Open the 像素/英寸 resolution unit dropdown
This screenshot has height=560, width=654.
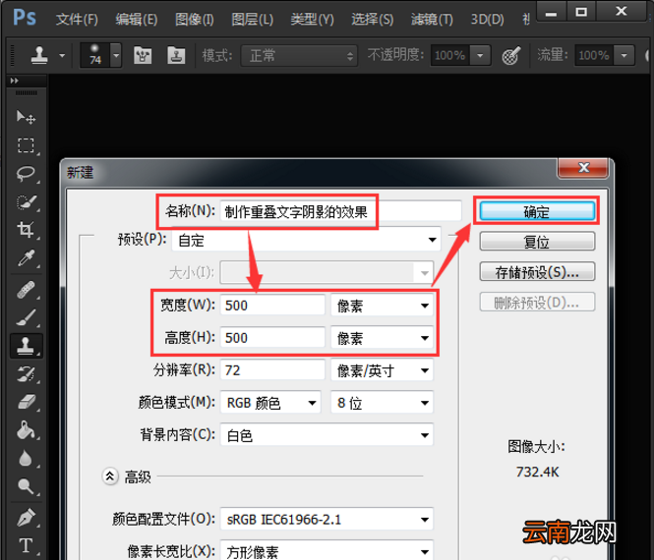tap(382, 370)
